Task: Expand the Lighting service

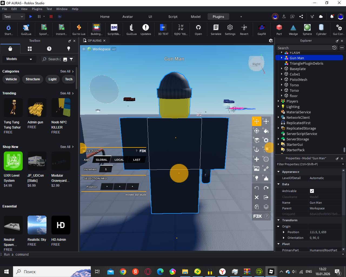Action: pos(278,107)
